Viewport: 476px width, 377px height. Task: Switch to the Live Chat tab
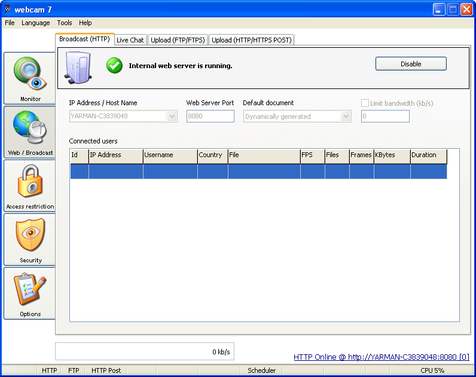[x=130, y=40]
